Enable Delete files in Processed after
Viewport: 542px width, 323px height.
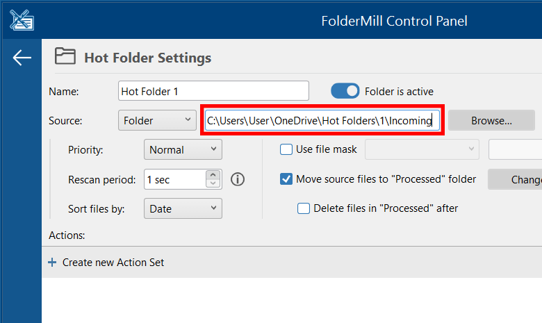tap(304, 208)
